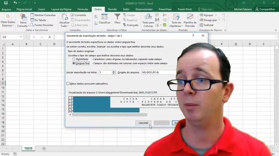Click the import line spinner arrows

pyautogui.click(x=114, y=72)
